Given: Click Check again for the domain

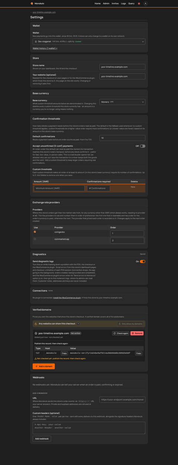Looking at the screenshot, I should [121, 333].
